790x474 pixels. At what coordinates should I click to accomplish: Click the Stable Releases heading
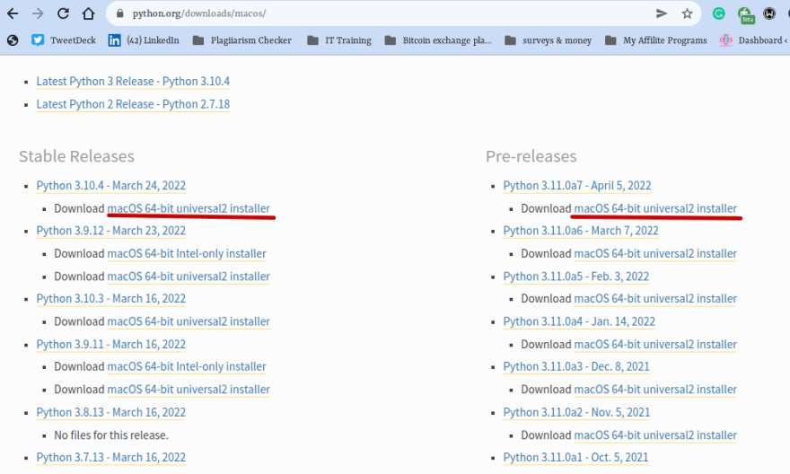[x=76, y=157]
